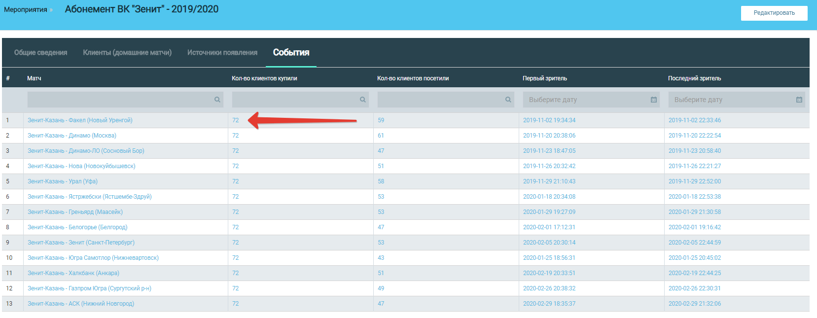Click search icon in Кол-во клиентов купили filter
This screenshot has width=817, height=318.
click(362, 100)
